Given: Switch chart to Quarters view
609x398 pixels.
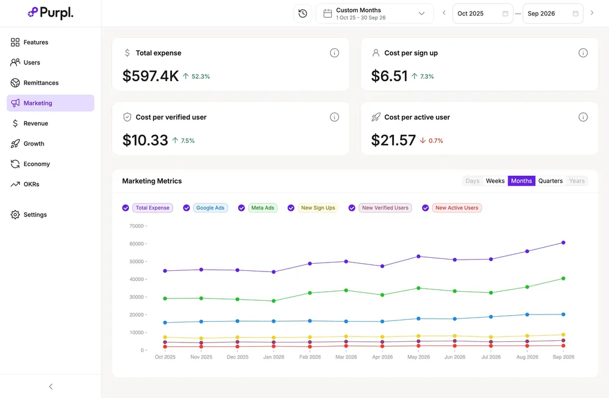Looking at the screenshot, I should click(x=550, y=181).
